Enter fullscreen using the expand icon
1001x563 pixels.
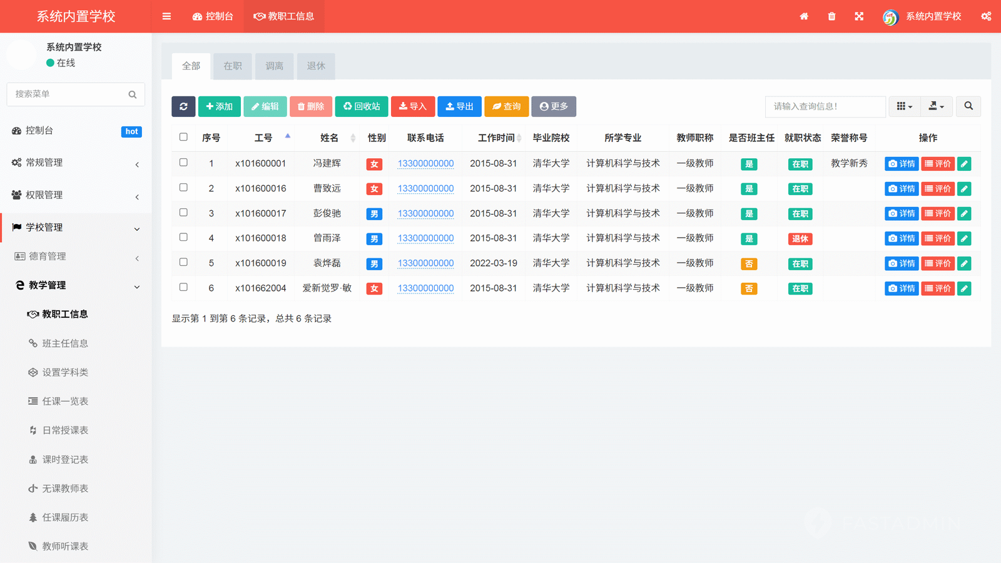859,16
